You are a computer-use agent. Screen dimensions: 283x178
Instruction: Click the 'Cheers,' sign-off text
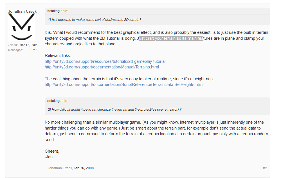(x=52, y=151)
